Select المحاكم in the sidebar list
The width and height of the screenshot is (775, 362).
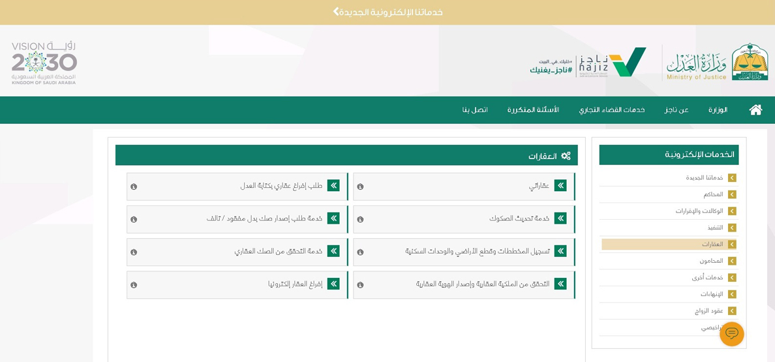pos(714,194)
